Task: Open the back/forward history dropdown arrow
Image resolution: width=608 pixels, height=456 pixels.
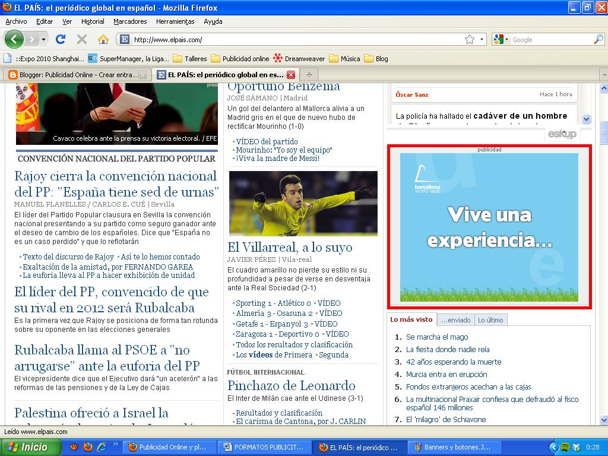Action: 43,40
